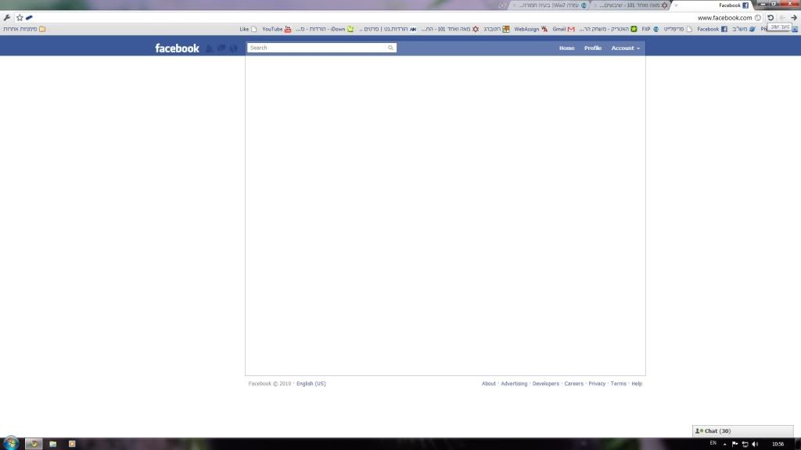The width and height of the screenshot is (801, 450).
Task: Change language via English (US) link
Action: click(x=311, y=384)
